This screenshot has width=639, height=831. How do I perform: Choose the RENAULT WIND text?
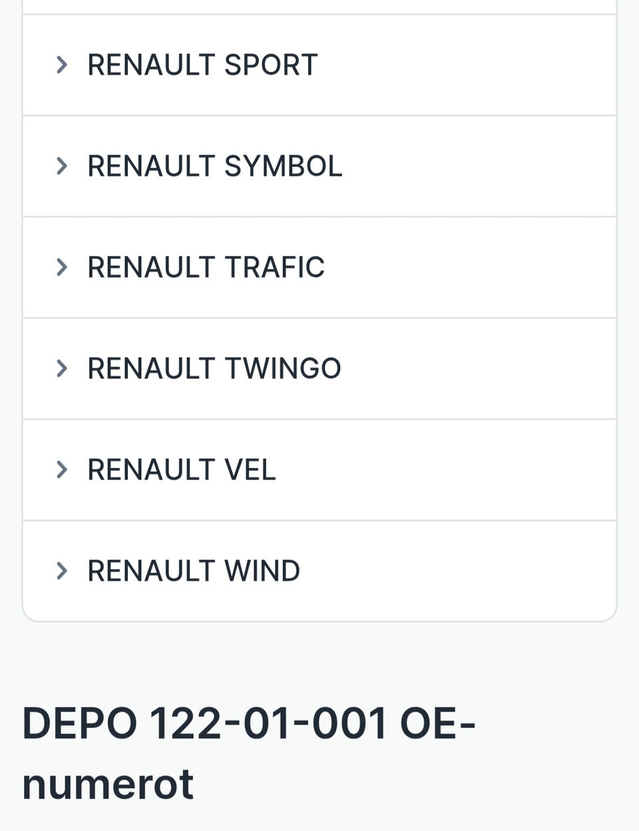click(193, 571)
